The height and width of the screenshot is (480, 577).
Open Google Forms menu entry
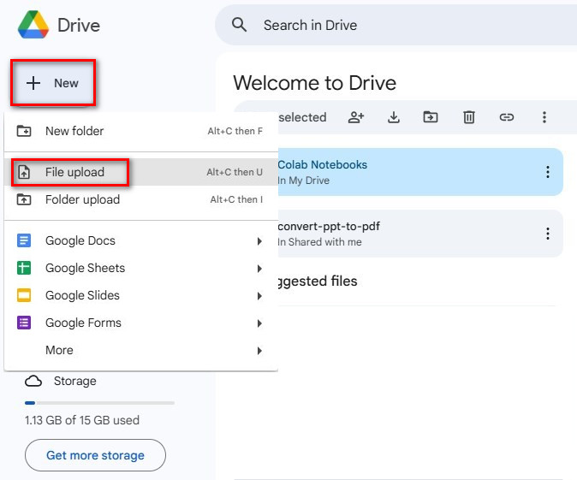(141, 323)
